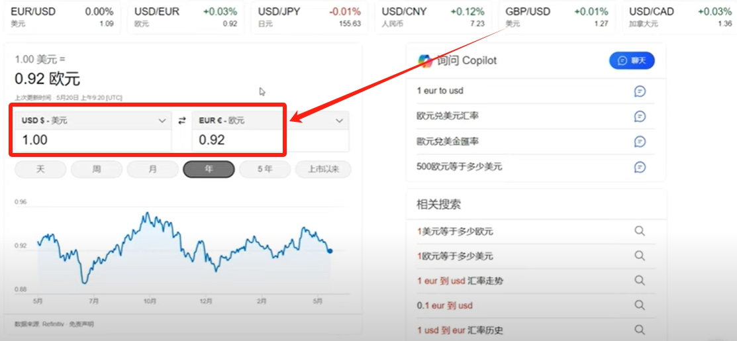Click chat icon beside '1 eur to usd'
This screenshot has height=341, width=737.
[639, 91]
